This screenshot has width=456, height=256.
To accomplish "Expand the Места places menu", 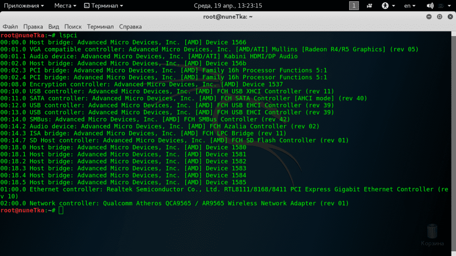I will click(65, 6).
